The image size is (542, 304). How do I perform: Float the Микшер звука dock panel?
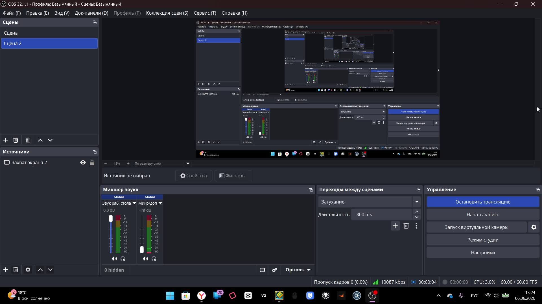coord(311,190)
